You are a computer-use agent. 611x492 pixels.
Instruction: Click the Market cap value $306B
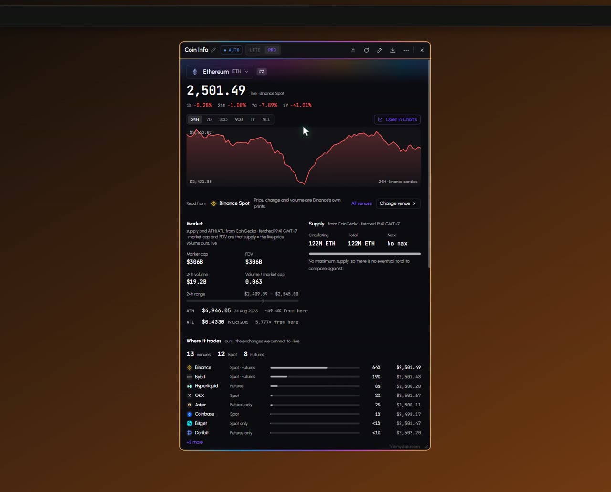[x=195, y=262]
